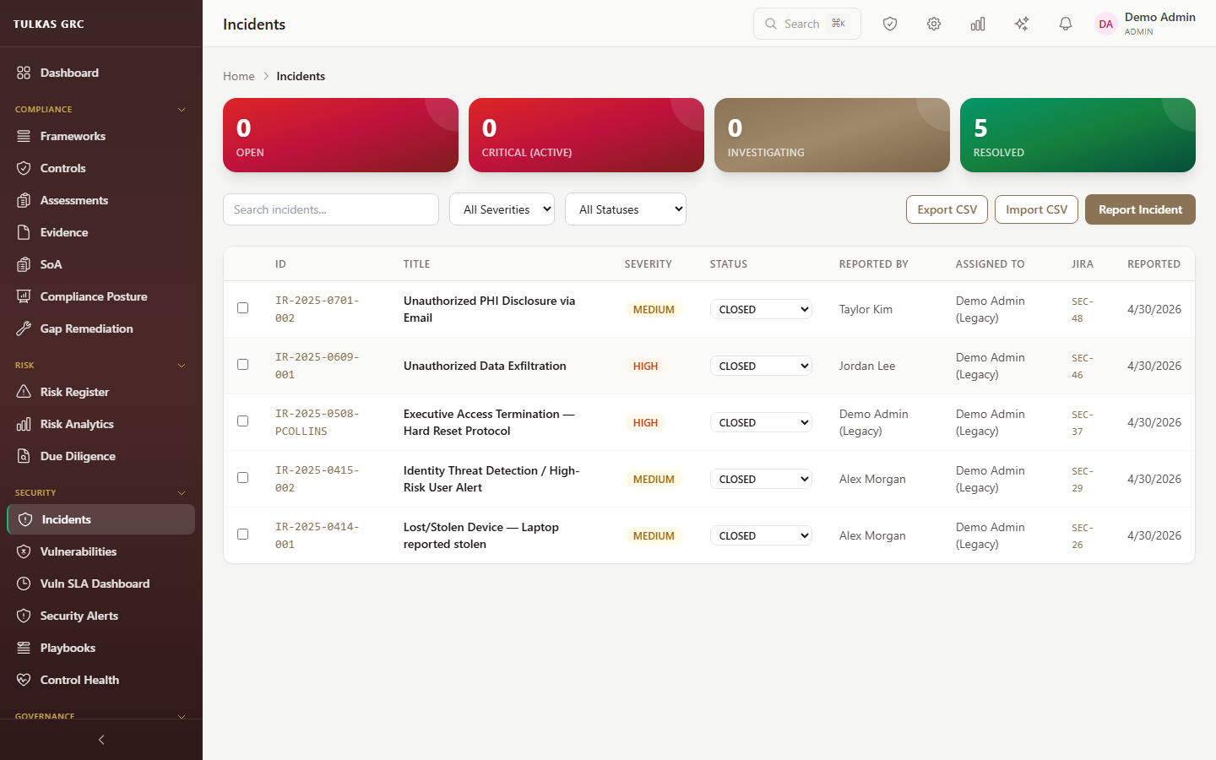
Task: Click the Controls shield icon
Action: [x=24, y=168]
